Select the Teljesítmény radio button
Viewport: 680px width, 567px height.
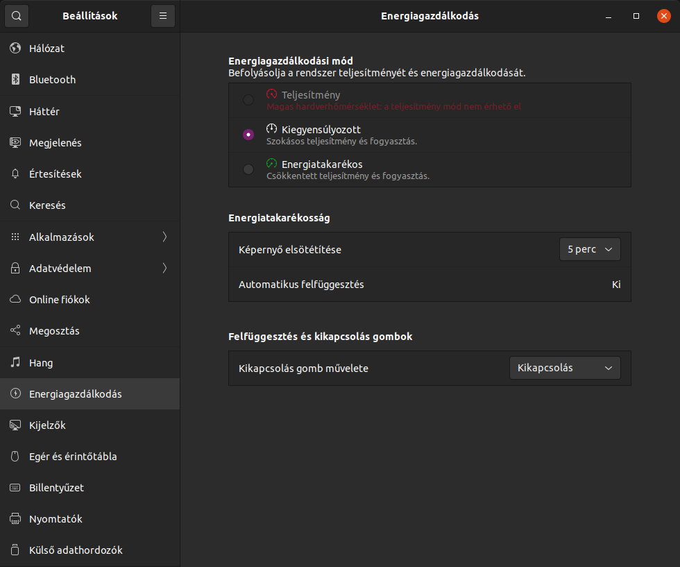click(248, 100)
